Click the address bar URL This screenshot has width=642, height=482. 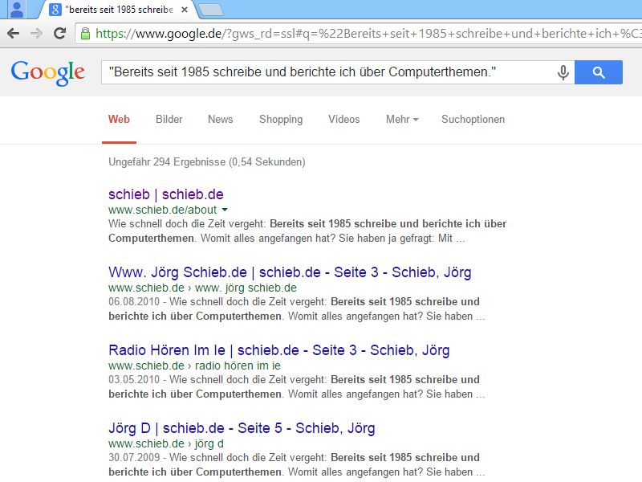tap(368, 34)
